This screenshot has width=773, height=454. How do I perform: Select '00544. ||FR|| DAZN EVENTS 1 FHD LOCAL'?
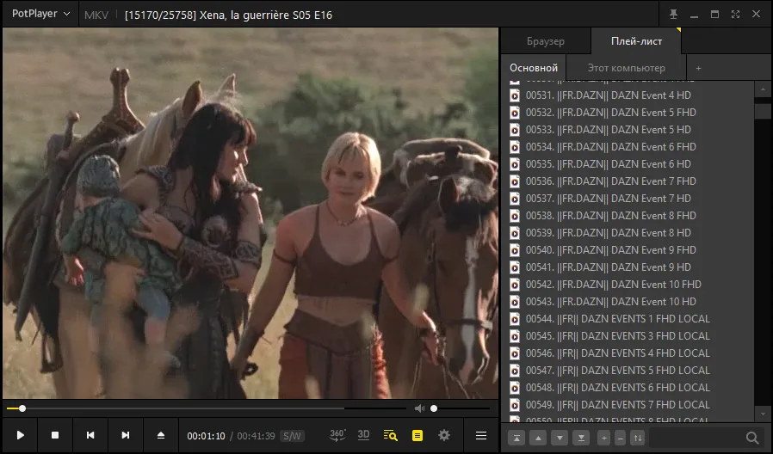coord(628,319)
